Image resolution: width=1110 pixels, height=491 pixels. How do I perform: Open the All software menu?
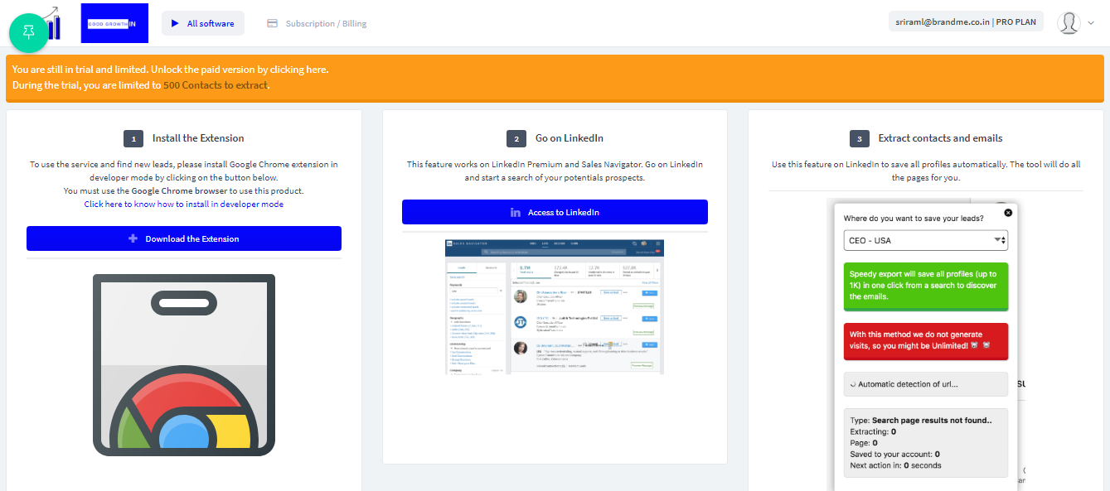pos(203,23)
